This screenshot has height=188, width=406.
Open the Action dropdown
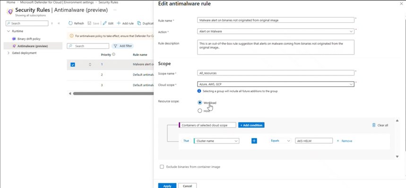[x=276, y=31]
